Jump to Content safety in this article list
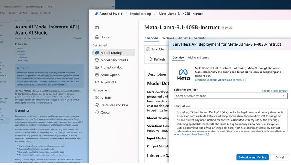The width and height of the screenshot is (291, 165). click(22, 57)
